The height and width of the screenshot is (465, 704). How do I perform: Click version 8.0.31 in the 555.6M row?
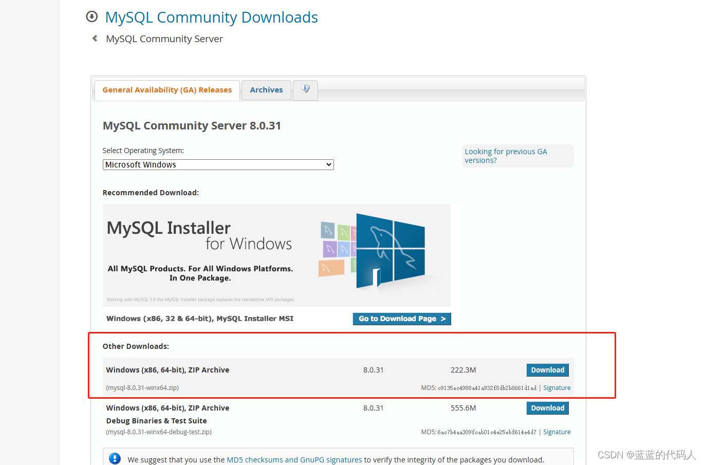374,408
